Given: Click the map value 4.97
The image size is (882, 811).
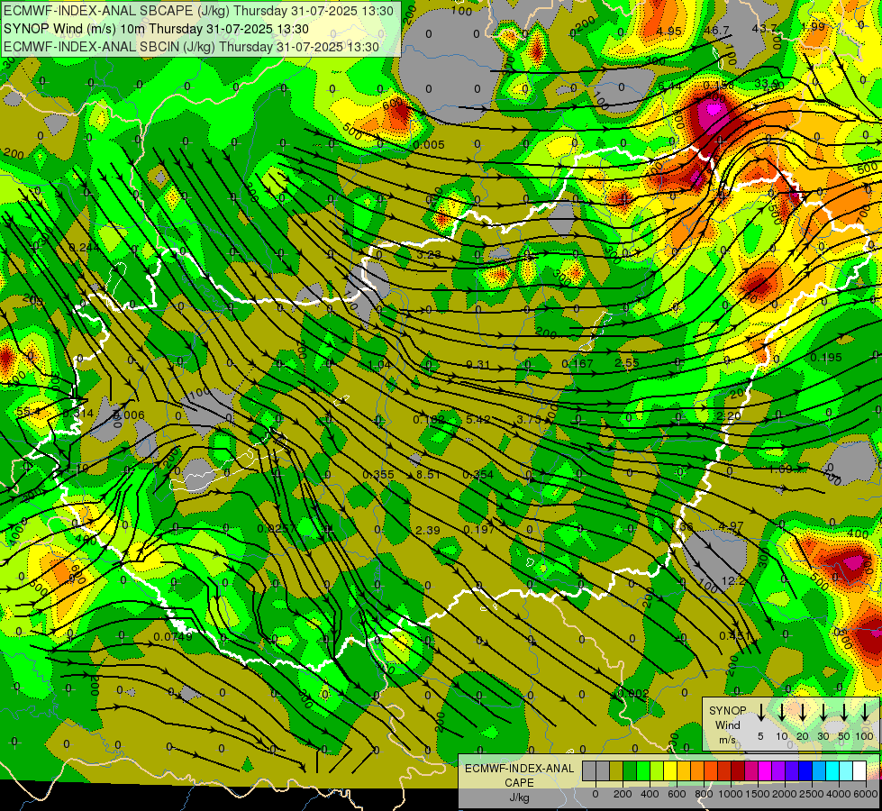Looking at the screenshot, I should coord(732,525).
